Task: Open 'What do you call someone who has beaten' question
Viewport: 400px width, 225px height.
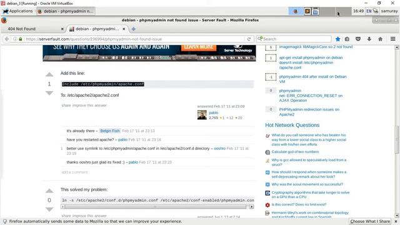Action: 309,139
